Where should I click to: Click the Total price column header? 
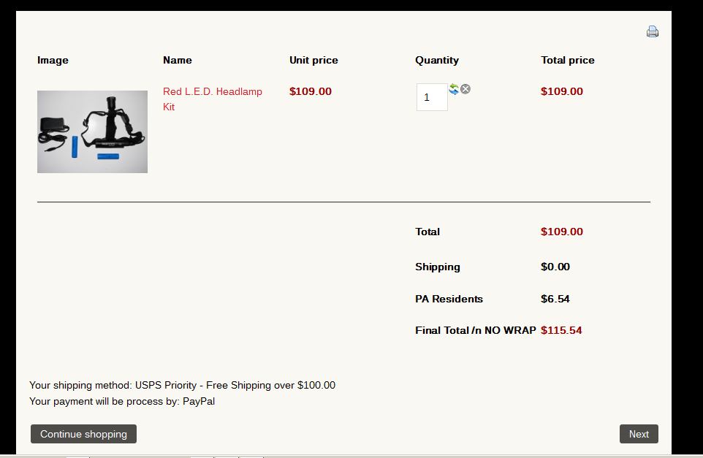[568, 60]
